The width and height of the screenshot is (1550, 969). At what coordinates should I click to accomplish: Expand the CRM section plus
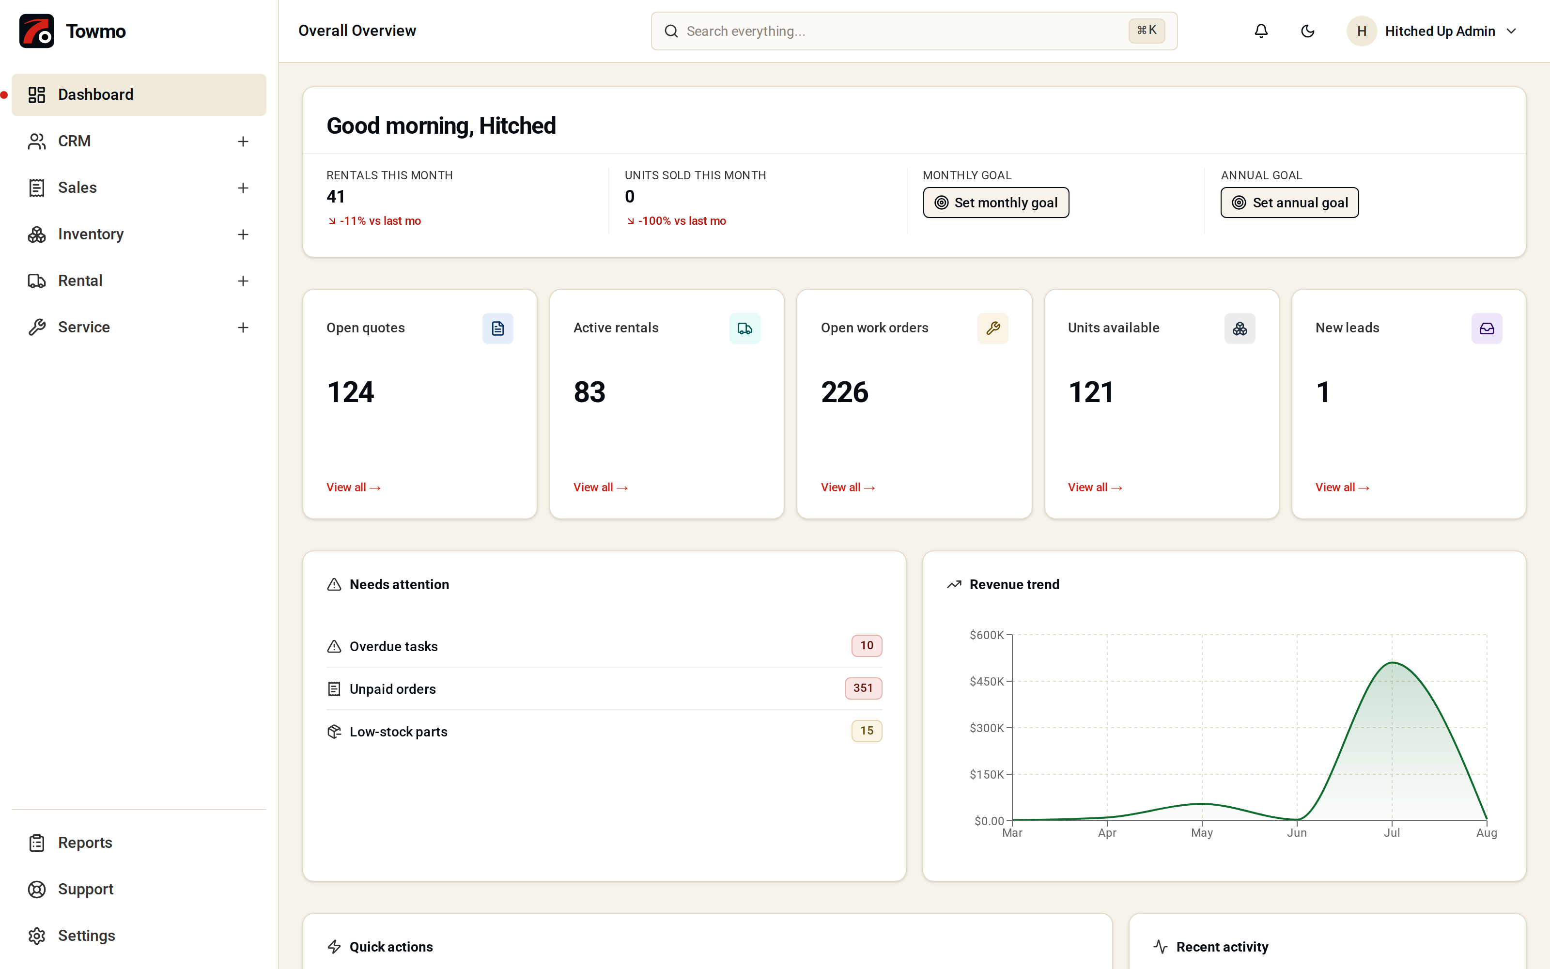point(243,141)
